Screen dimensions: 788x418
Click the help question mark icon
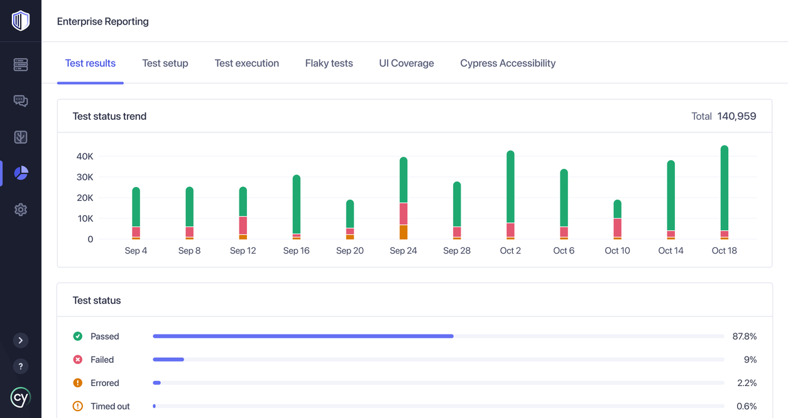coord(21,366)
